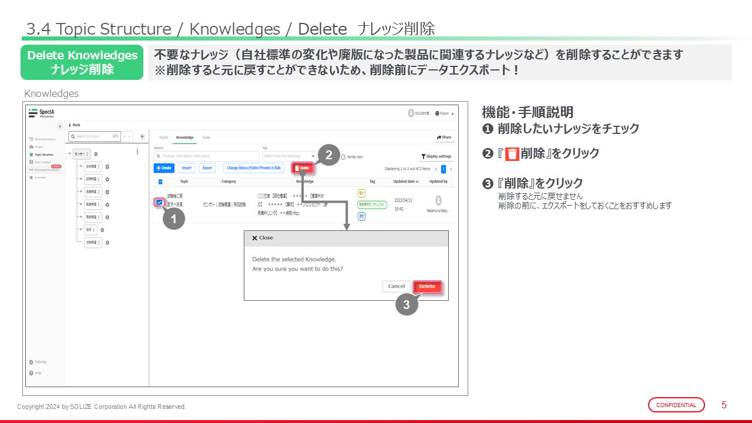Click Cancel in the delete dialog
The height and width of the screenshot is (423, 752).
coord(396,286)
